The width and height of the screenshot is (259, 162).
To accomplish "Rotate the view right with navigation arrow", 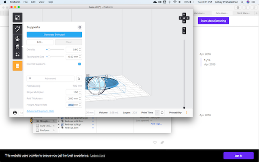I will [x=188, y=18].
